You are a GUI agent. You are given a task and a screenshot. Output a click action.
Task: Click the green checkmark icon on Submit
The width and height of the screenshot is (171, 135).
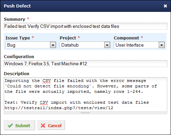coord(10,125)
